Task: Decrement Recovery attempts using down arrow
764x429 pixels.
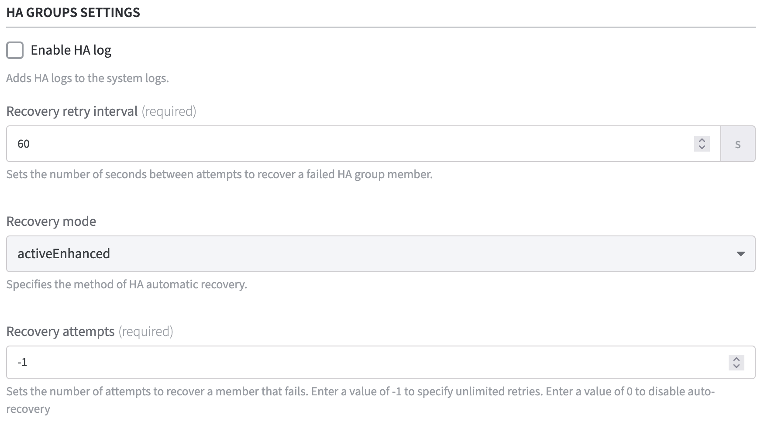Action: (x=736, y=366)
